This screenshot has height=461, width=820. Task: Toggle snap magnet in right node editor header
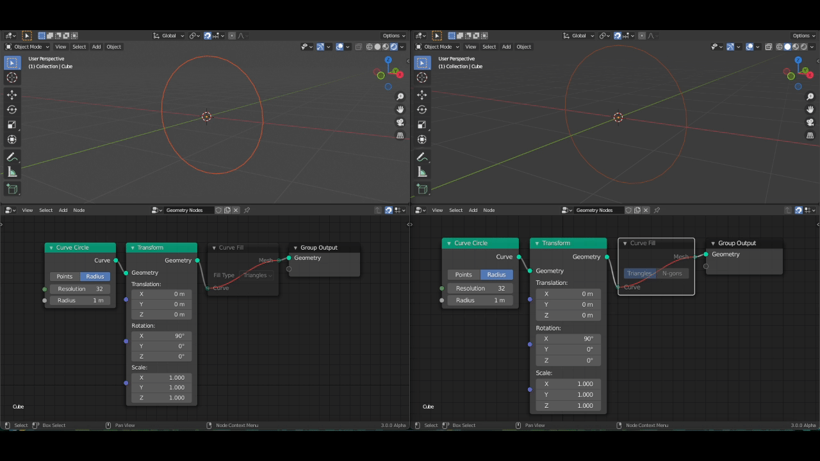798,210
